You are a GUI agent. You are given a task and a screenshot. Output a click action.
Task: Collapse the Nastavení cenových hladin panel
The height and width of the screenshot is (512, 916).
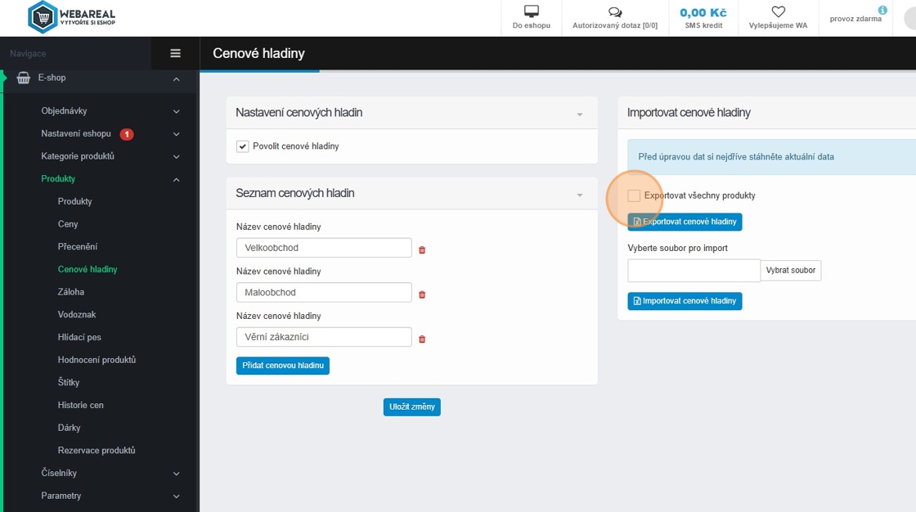click(x=580, y=114)
